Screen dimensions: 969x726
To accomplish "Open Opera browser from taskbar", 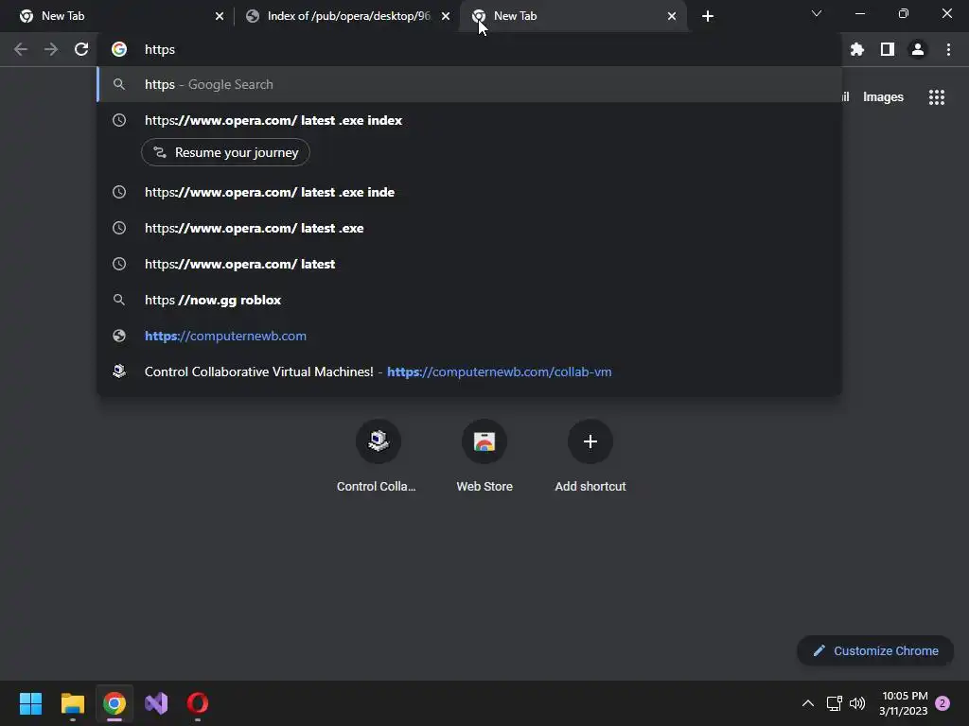I will (x=198, y=703).
